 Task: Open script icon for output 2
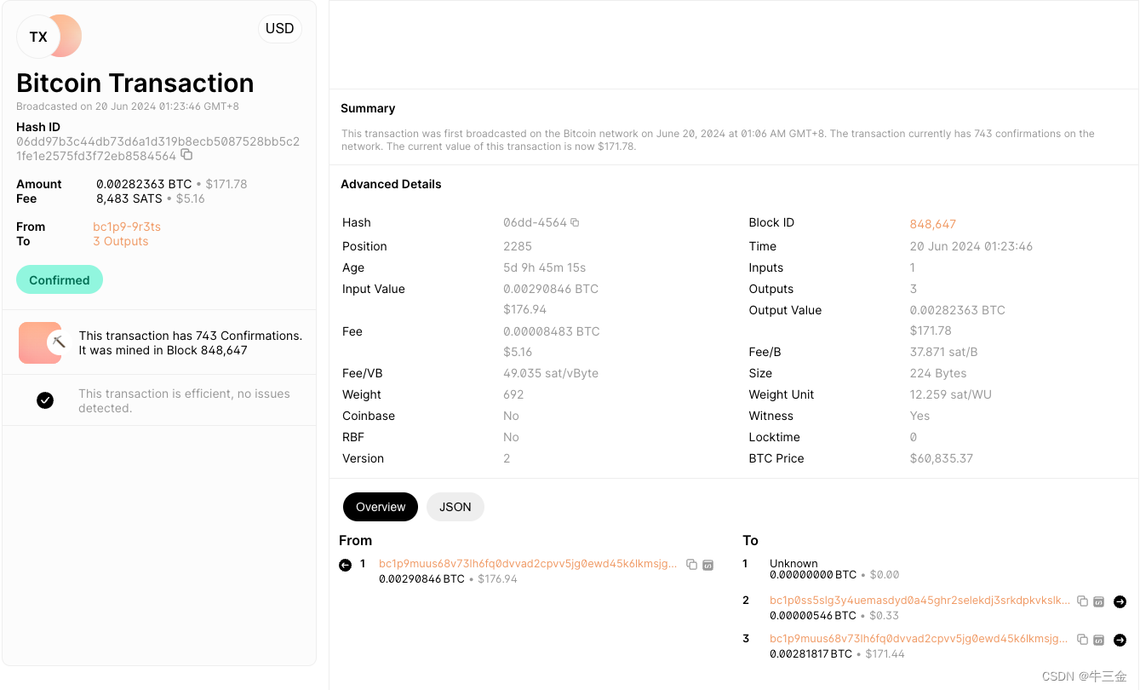pyautogui.click(x=1098, y=601)
